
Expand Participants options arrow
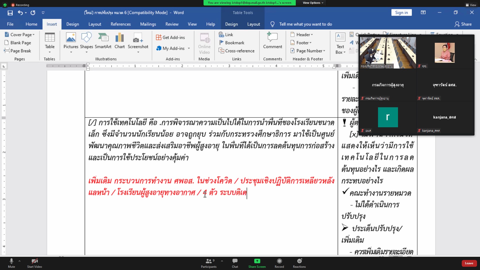tap(222, 261)
